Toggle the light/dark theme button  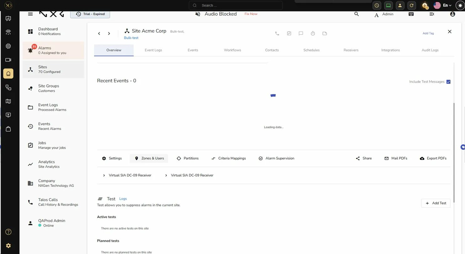coord(460,6)
